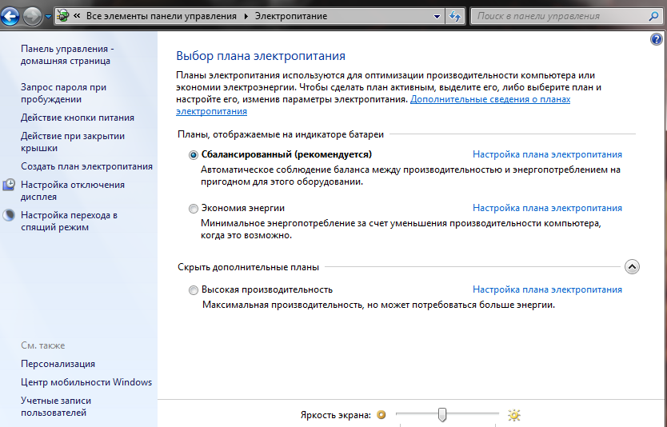Open 'Панель управления - домашняя страница'
This screenshot has width=667, height=427.
(67, 55)
